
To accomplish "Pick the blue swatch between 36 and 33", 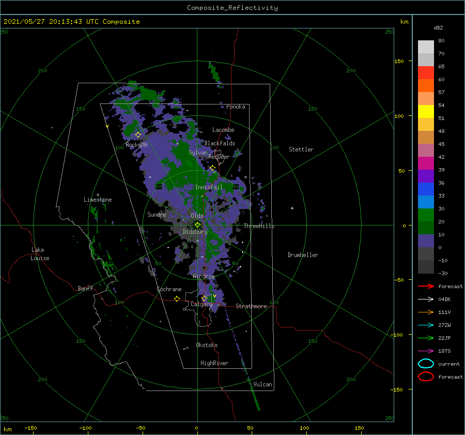I will (426, 189).
